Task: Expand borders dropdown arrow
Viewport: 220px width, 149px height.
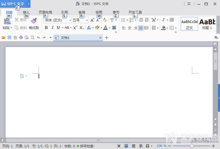Action: pyautogui.click(x=176, y=28)
